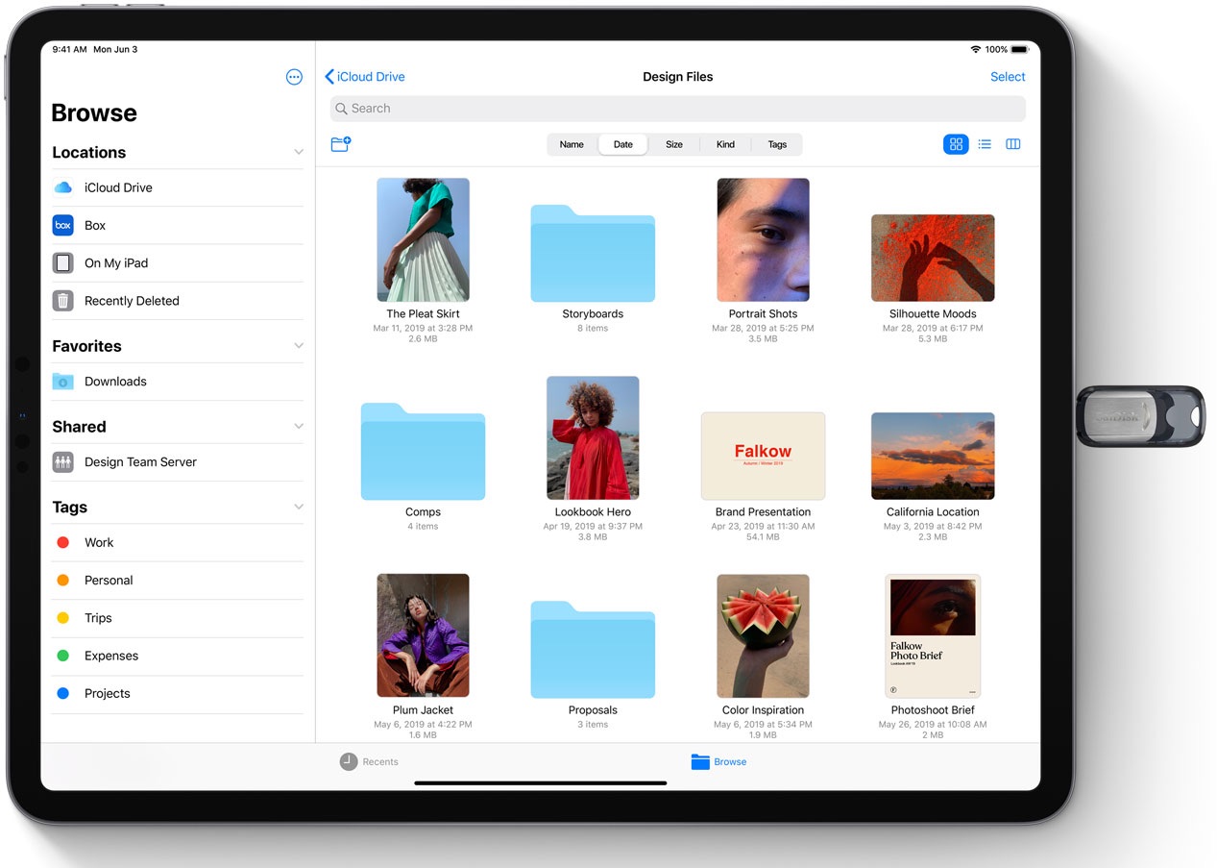The height and width of the screenshot is (868, 1217).
Task: Collapse the Shared section
Action: (299, 427)
